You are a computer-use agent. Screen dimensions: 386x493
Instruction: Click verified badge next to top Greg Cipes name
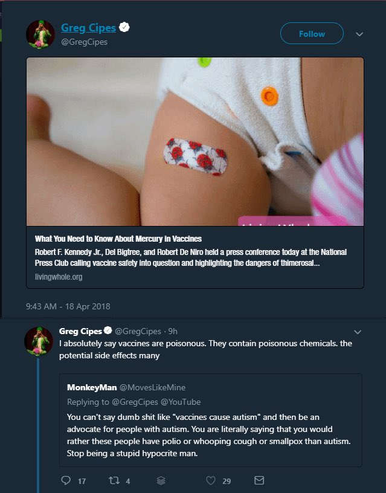pyautogui.click(x=124, y=27)
